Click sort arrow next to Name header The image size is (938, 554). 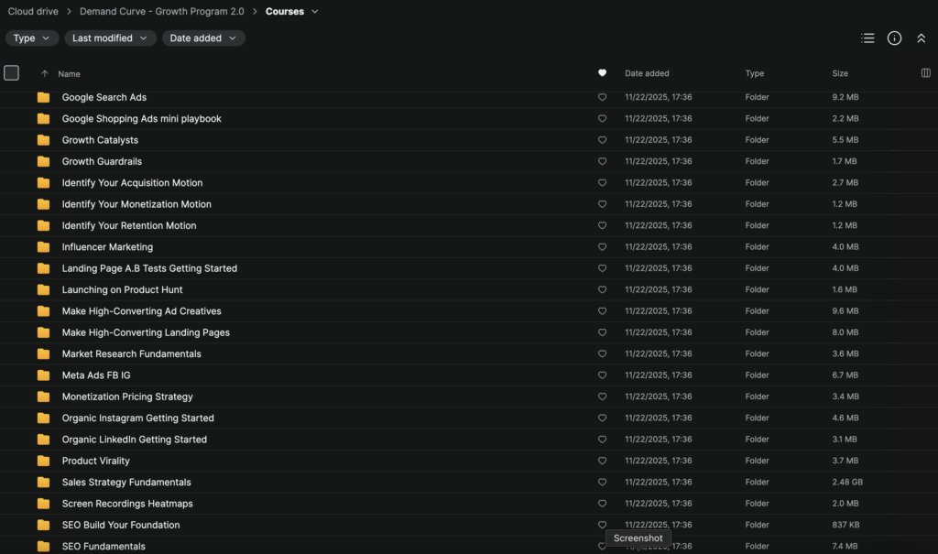click(44, 73)
